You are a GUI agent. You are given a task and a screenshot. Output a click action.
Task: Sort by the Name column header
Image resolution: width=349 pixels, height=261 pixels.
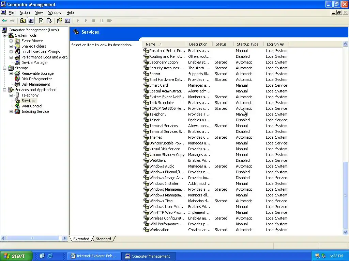point(164,44)
